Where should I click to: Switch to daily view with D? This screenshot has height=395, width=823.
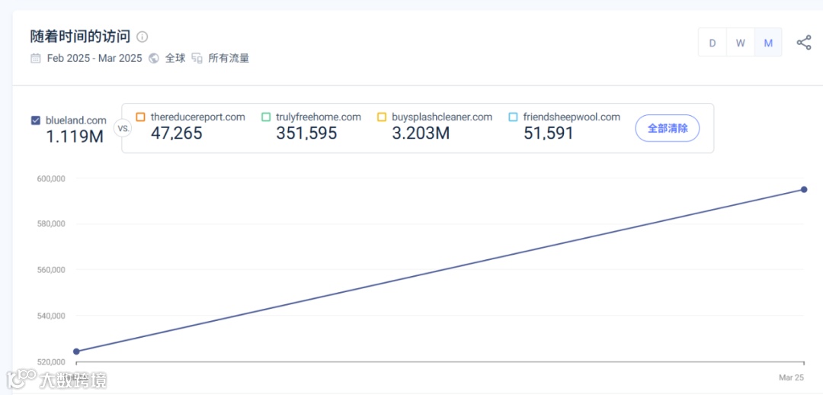pyautogui.click(x=713, y=43)
